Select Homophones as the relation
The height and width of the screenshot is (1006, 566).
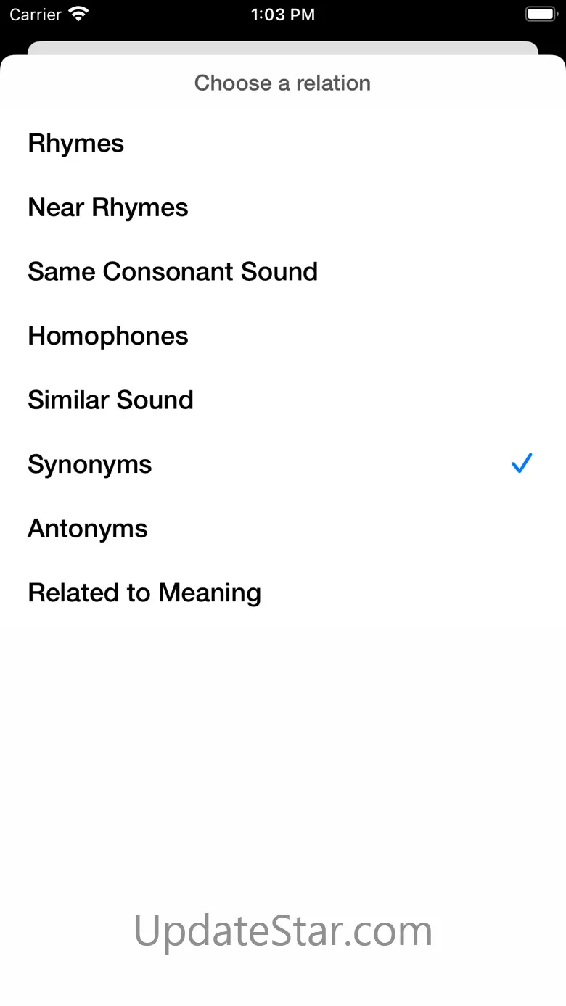108,337
